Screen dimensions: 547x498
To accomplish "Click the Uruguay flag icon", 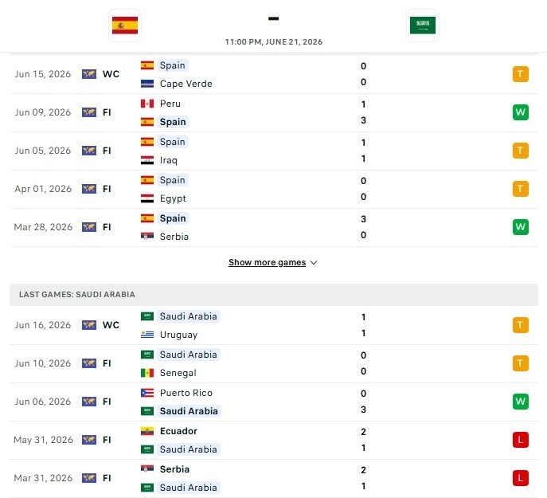I will coord(147,335).
